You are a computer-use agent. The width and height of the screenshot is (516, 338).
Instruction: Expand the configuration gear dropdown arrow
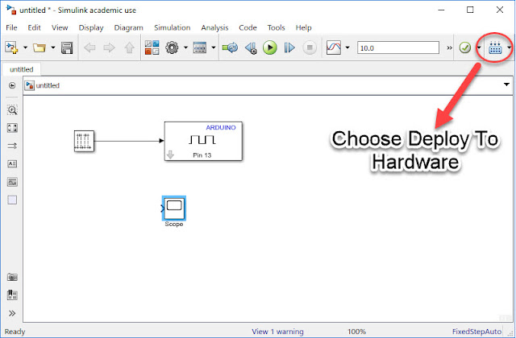pyautogui.click(x=185, y=48)
